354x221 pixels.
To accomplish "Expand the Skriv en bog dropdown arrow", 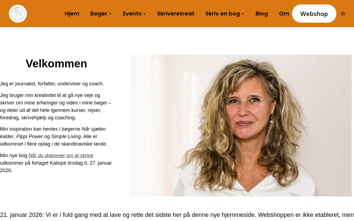I will click(x=243, y=14).
